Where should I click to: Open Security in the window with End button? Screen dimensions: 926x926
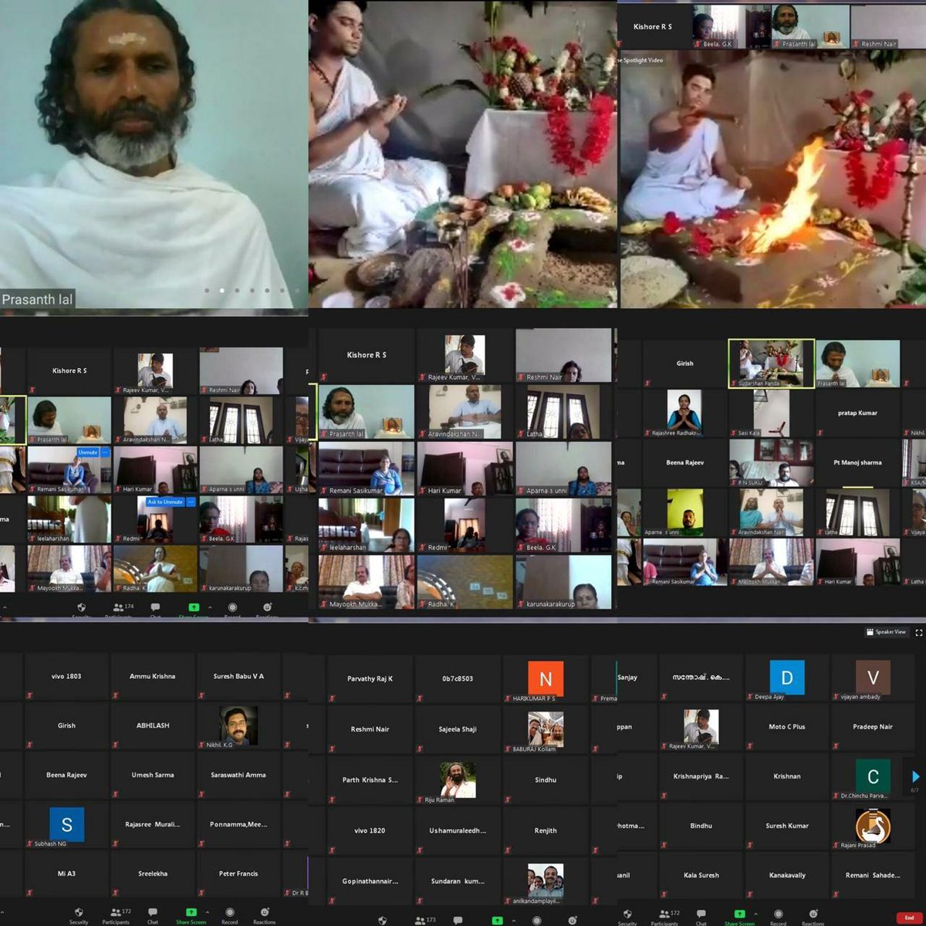(627, 917)
